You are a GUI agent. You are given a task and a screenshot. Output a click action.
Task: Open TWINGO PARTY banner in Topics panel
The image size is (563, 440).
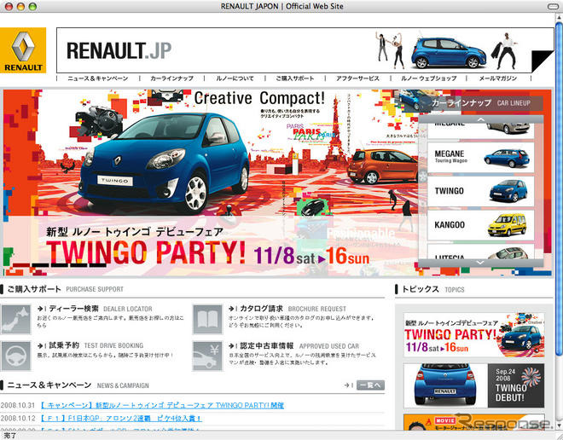(474, 334)
